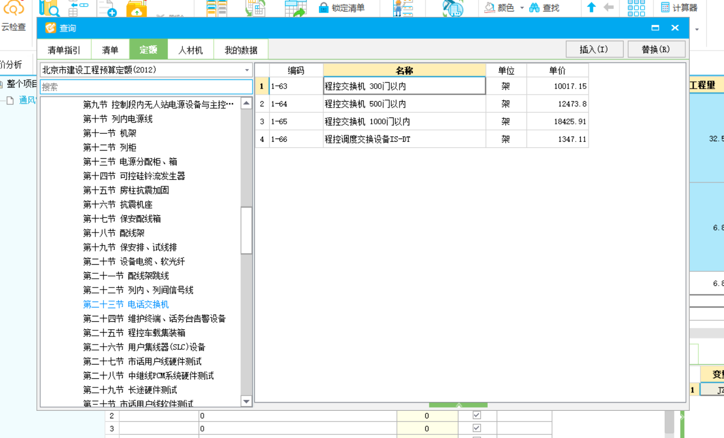Close the 查询 dialog
Image resolution: width=724 pixels, height=438 pixels.
tap(675, 28)
